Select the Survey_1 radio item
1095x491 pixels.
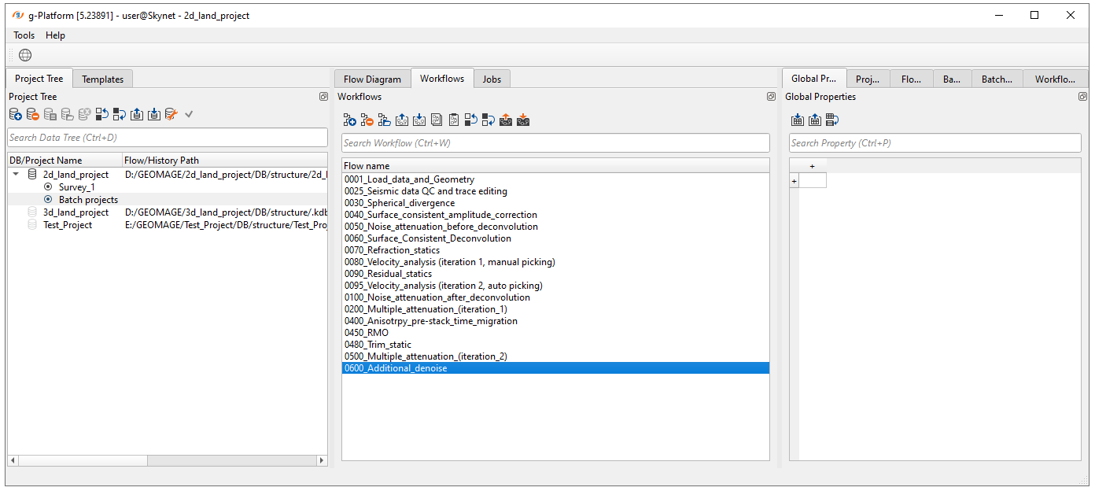(x=76, y=187)
